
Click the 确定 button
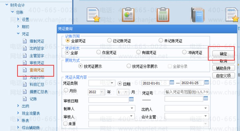(x=223, y=54)
